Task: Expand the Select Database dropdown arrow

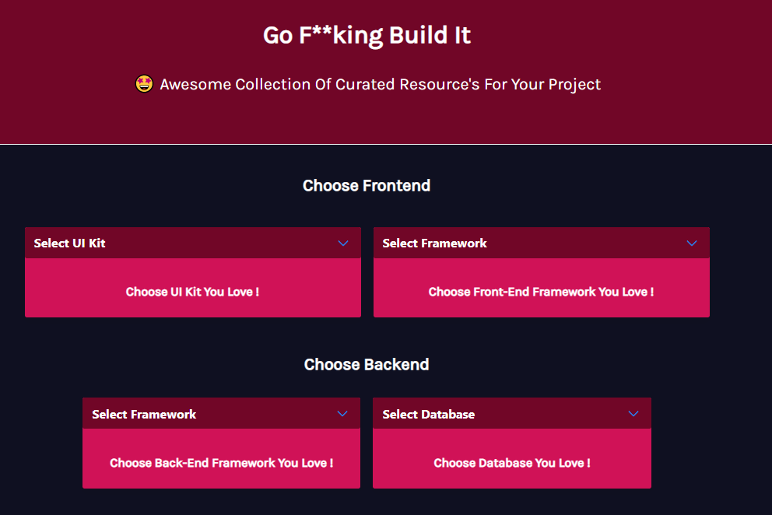Action: tap(633, 413)
